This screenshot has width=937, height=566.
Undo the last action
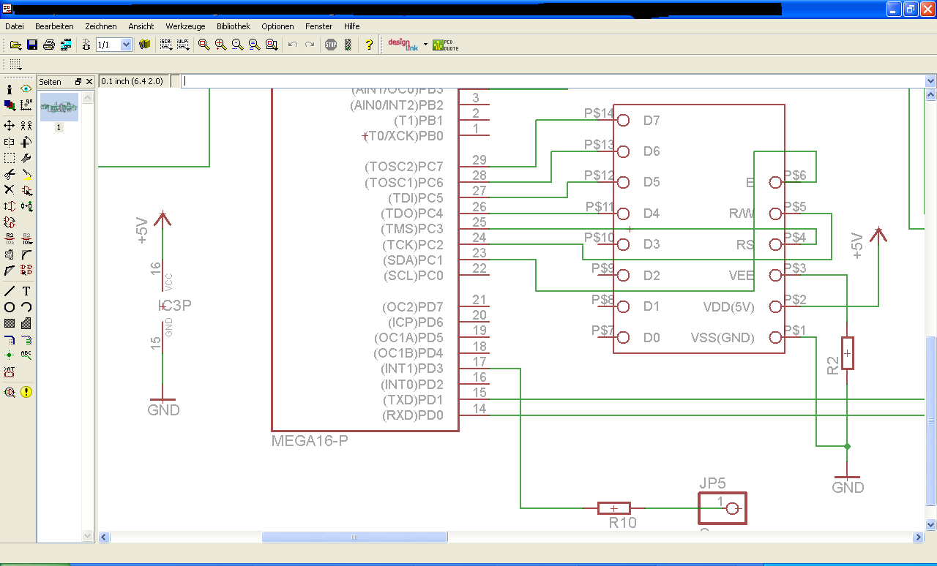[x=293, y=45]
